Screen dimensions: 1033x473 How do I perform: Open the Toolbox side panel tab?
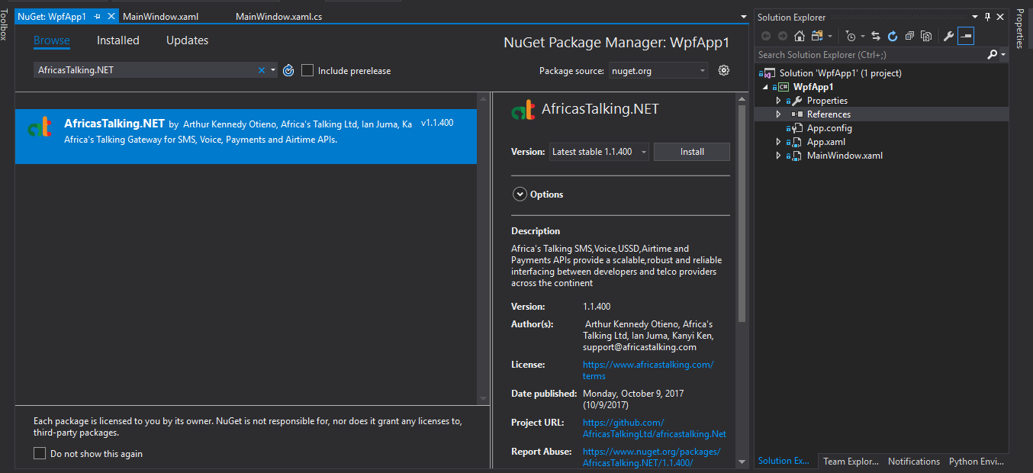[x=4, y=24]
